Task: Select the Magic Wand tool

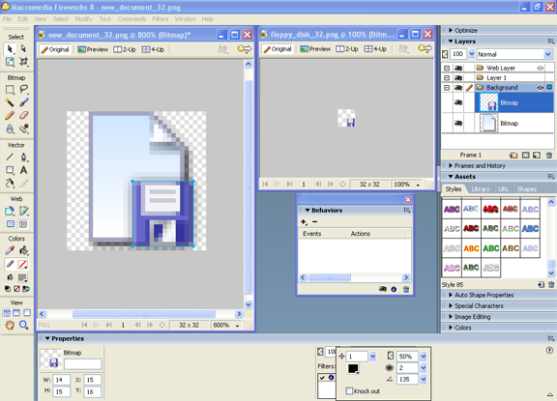Action: click(x=10, y=102)
